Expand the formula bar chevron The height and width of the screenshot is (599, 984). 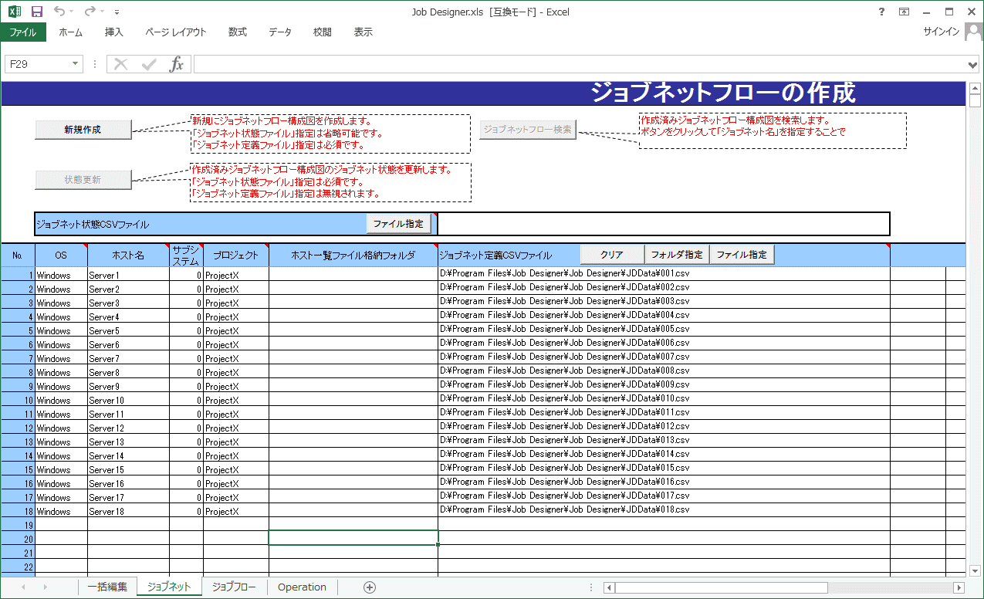tap(973, 64)
